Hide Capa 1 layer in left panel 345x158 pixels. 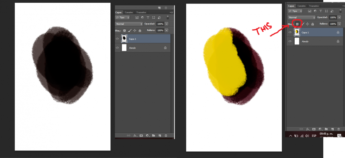(x=117, y=39)
